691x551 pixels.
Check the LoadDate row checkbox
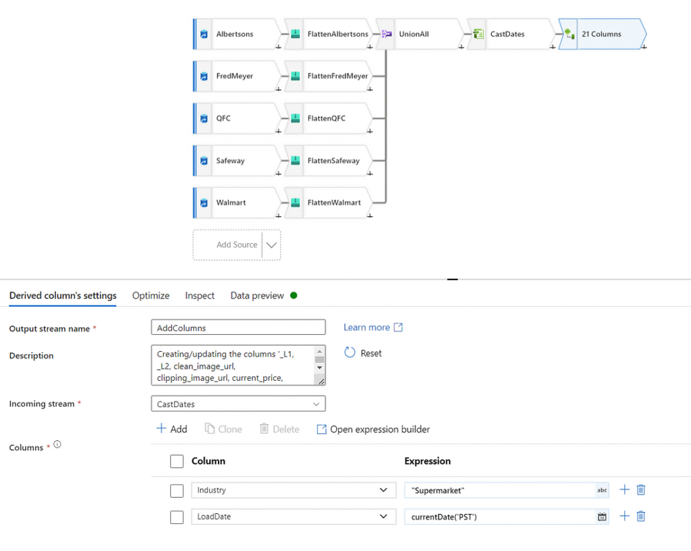(177, 517)
